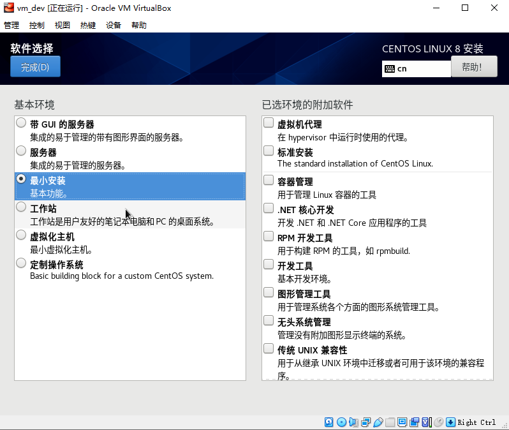Select the 定制操作系统 environment
Screen dimensions: 509x430
[x=21, y=263]
